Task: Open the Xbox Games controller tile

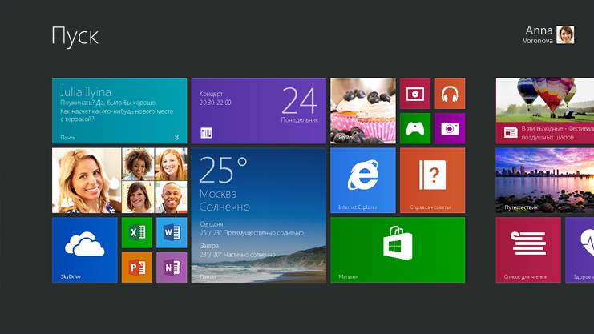Action: click(414, 128)
